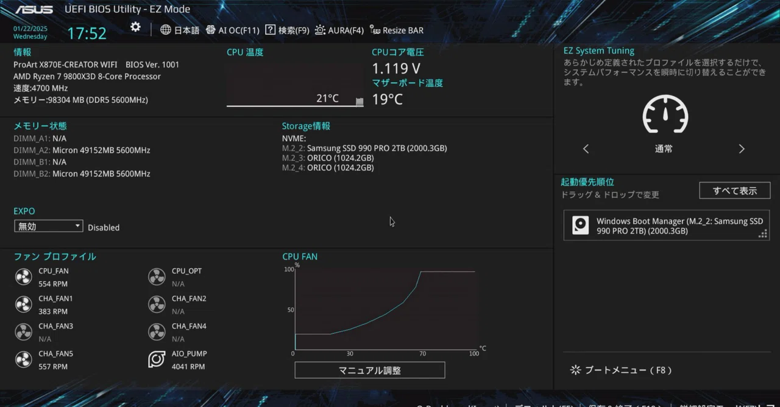The image size is (780, 407).
Task: Click the date 01/22/2025 Wednesday
Action: [30, 32]
